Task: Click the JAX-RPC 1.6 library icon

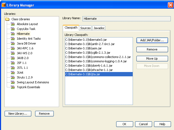Action: point(13,48)
